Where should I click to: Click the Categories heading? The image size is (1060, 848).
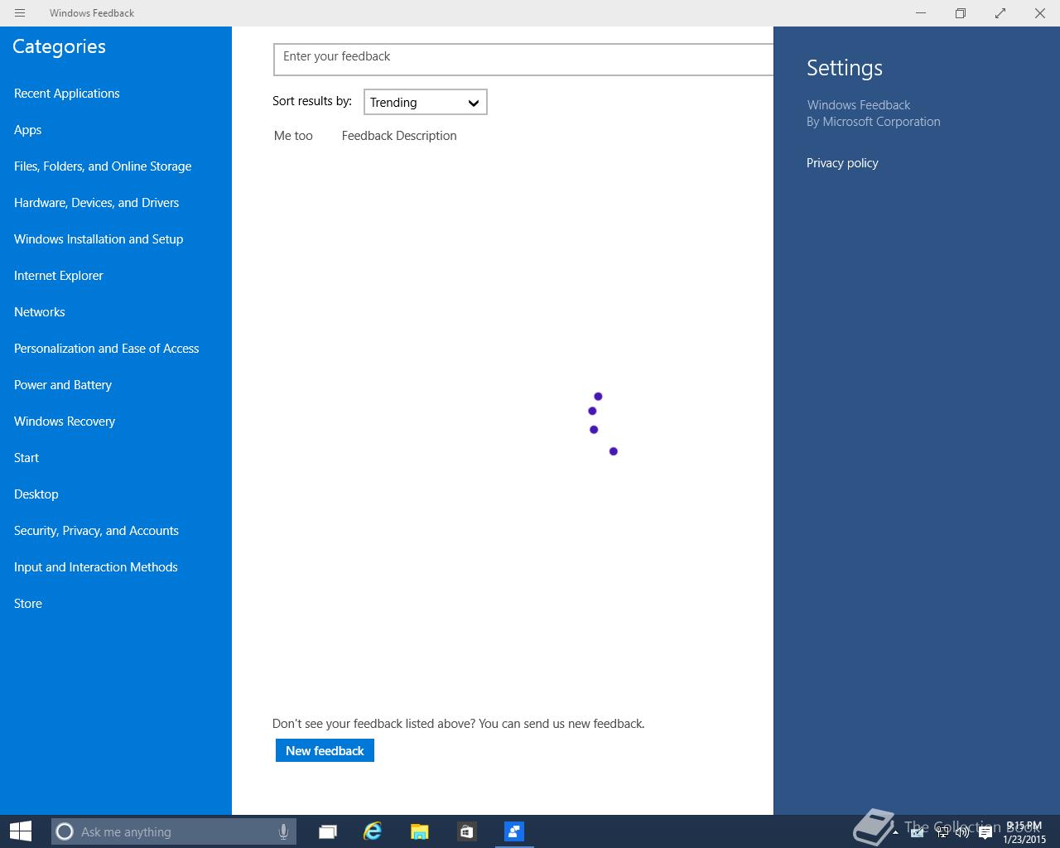pyautogui.click(x=59, y=46)
